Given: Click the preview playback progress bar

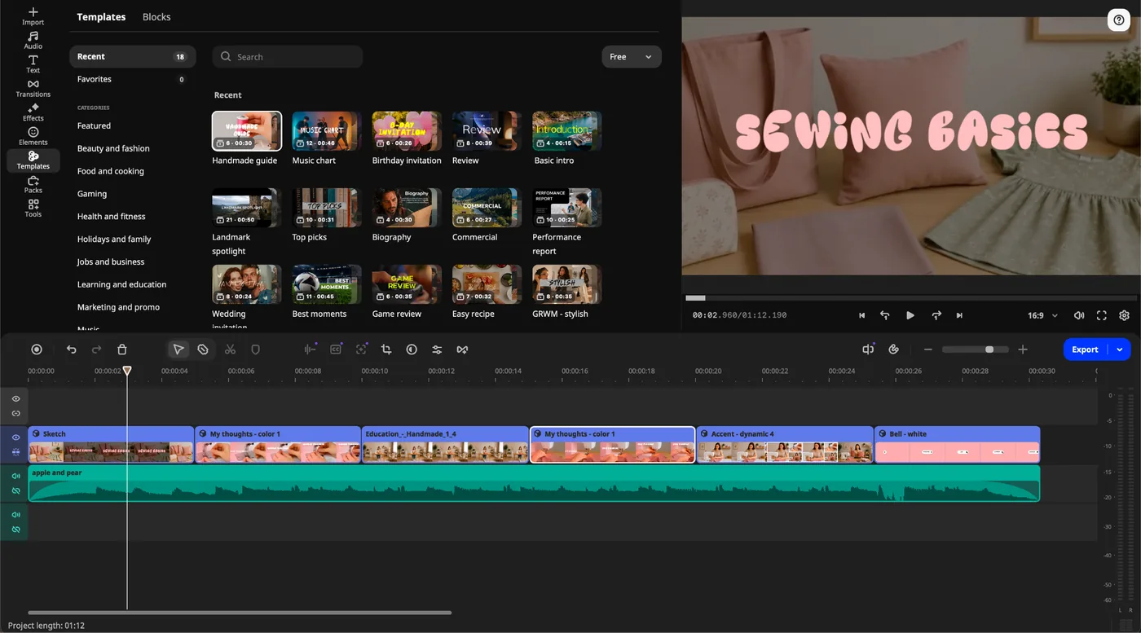Looking at the screenshot, I should (x=911, y=298).
